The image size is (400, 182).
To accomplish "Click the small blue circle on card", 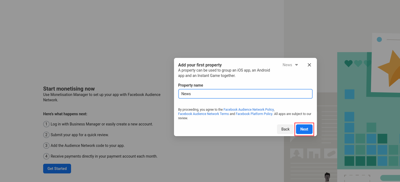I will click(379, 39).
